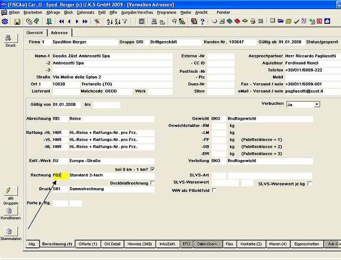Click the yellow pallet boxes icon
The height and width of the screenshot is (260, 341).
tap(289, 21)
